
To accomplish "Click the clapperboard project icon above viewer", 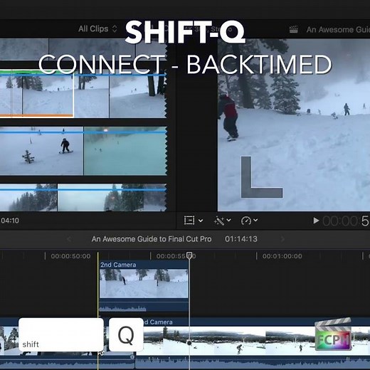I will pos(294,30).
